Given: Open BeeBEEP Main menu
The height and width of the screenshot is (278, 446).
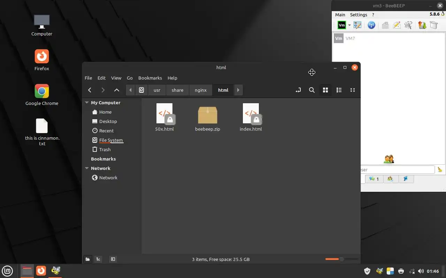Looking at the screenshot, I should tap(340, 15).
